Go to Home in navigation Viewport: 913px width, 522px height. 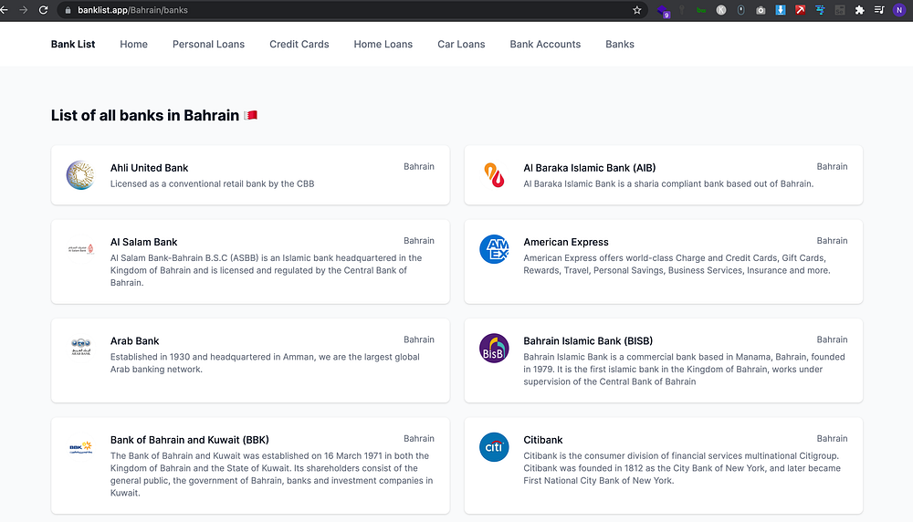click(x=134, y=44)
